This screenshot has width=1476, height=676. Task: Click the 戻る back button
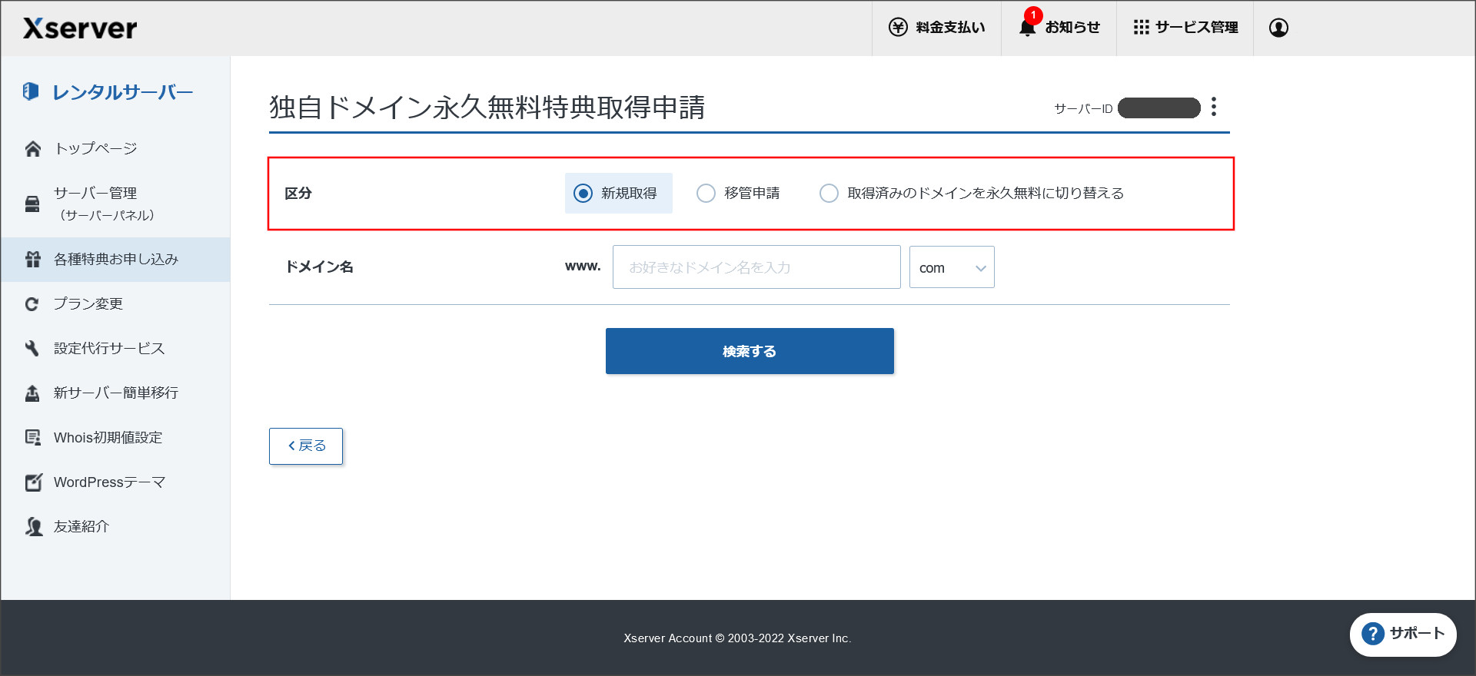point(306,446)
